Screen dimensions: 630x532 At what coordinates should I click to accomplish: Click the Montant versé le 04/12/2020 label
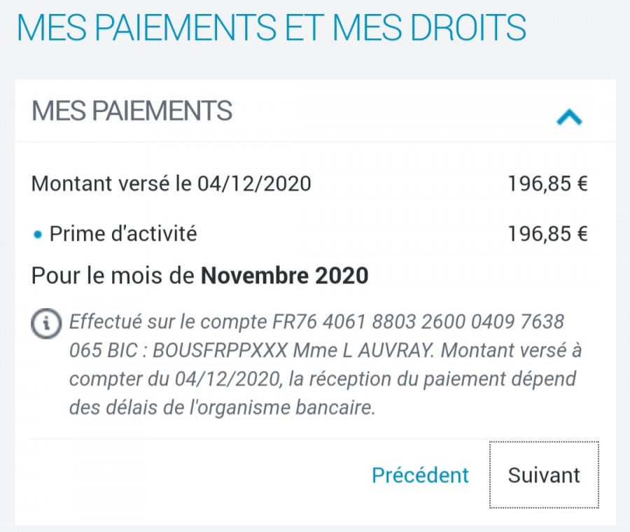171,183
